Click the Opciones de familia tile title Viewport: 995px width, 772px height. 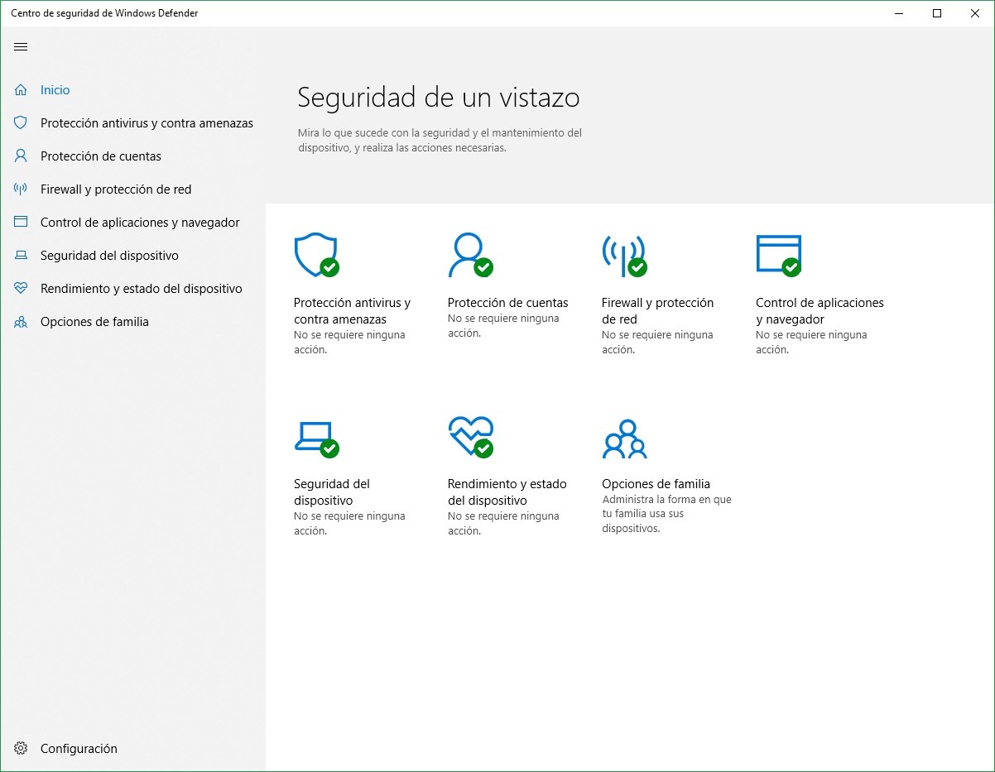(656, 483)
